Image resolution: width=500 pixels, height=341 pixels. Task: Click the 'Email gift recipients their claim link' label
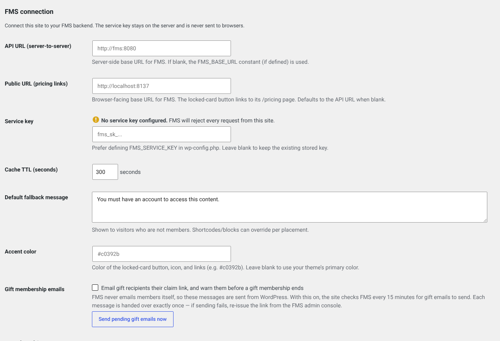202,288
